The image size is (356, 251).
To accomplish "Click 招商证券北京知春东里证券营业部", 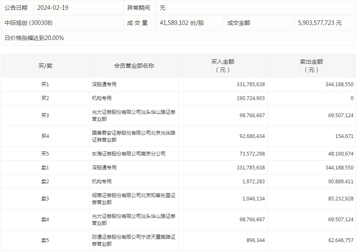I will point(134,199).
